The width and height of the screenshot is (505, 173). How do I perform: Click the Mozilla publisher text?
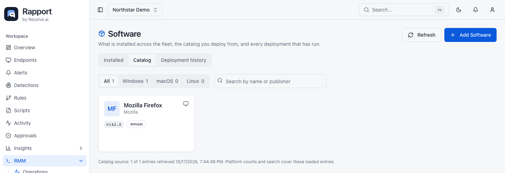131,112
